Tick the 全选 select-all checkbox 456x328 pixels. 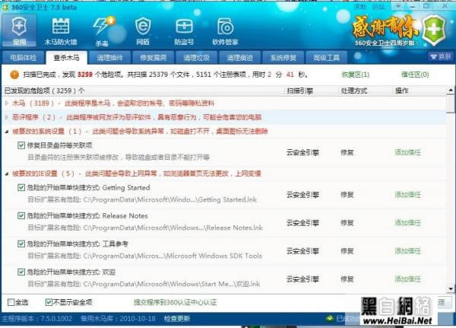pos(11,302)
